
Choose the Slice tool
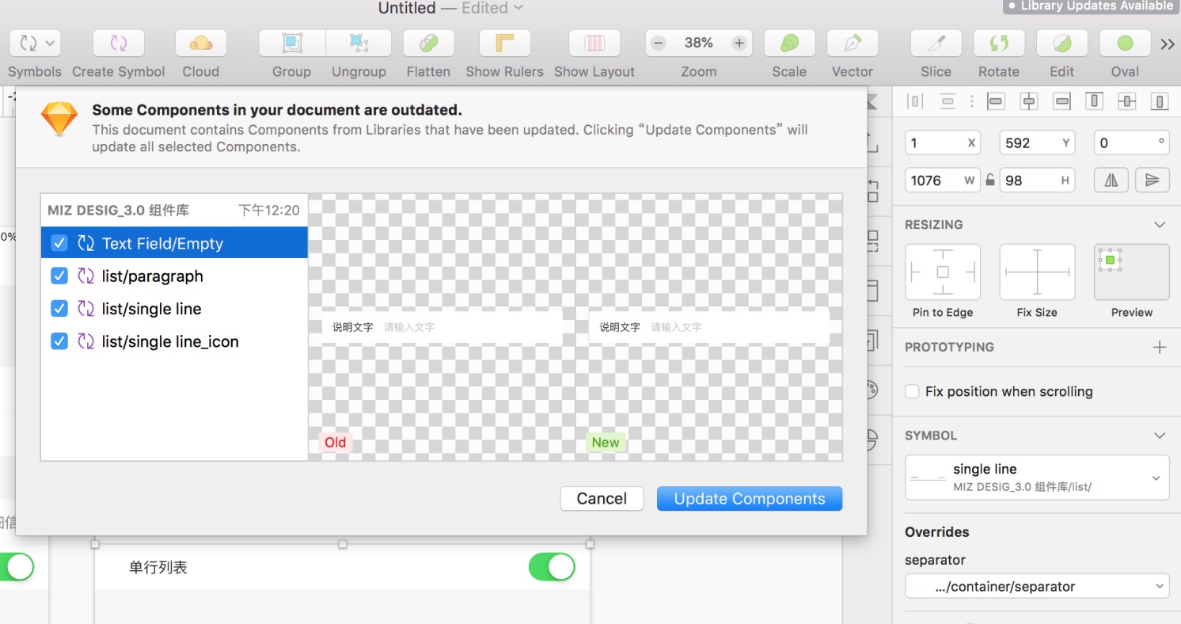pyautogui.click(x=936, y=43)
